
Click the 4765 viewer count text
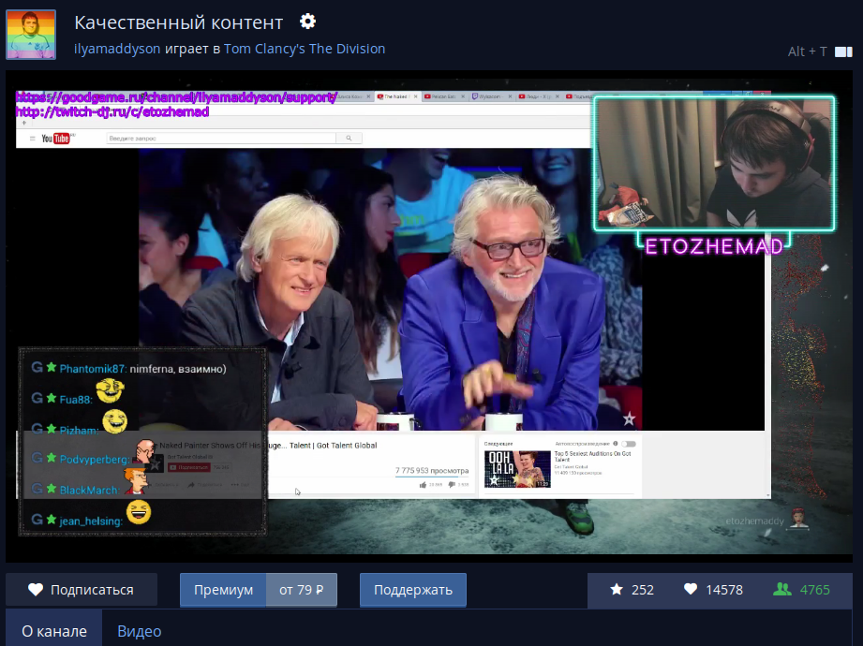tap(814, 590)
